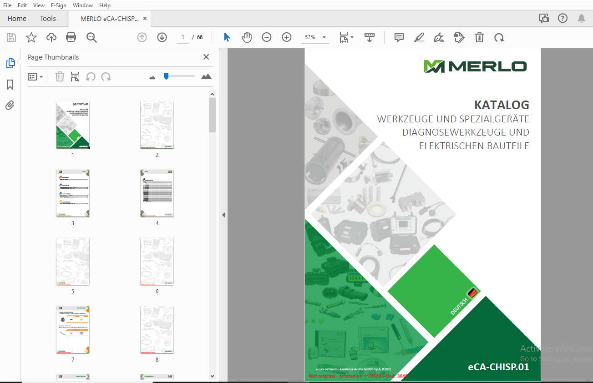
Task: Go to previous page arrow
Action: point(142,37)
